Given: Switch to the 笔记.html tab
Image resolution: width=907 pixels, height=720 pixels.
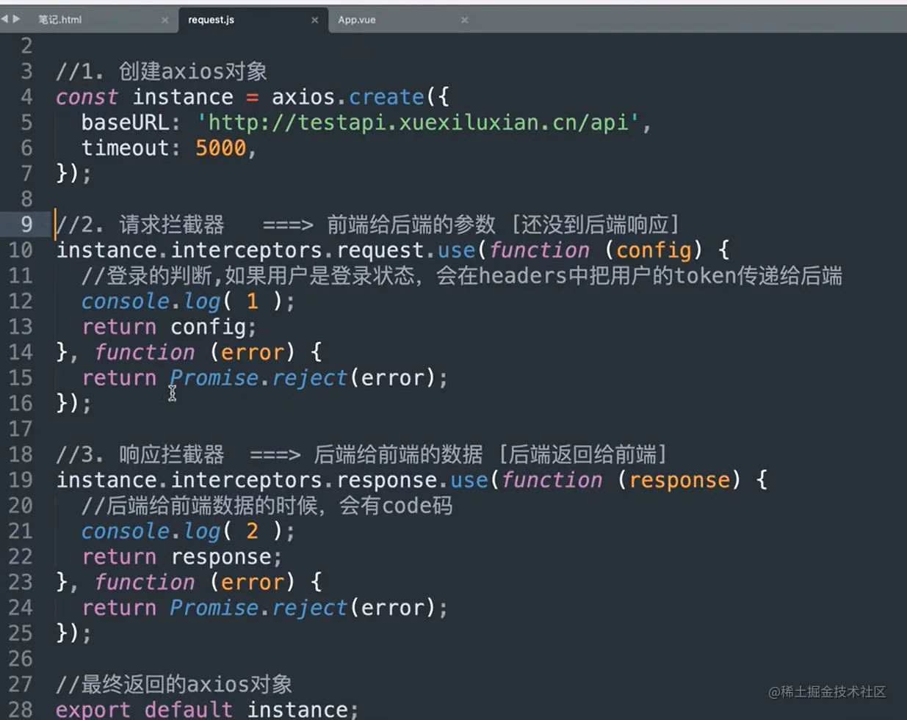Looking at the screenshot, I should tap(60, 20).
